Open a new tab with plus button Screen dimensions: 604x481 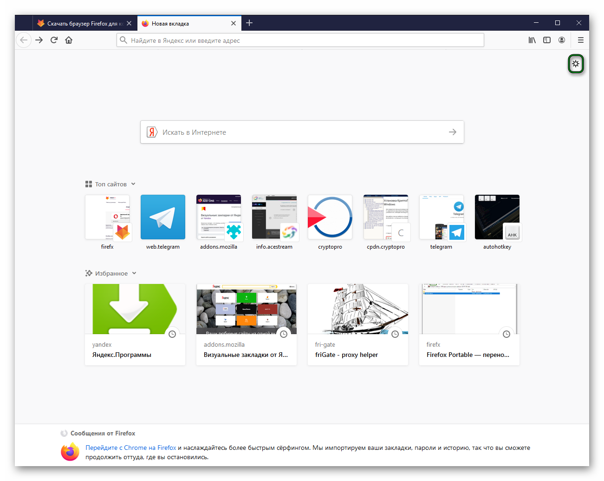[249, 23]
